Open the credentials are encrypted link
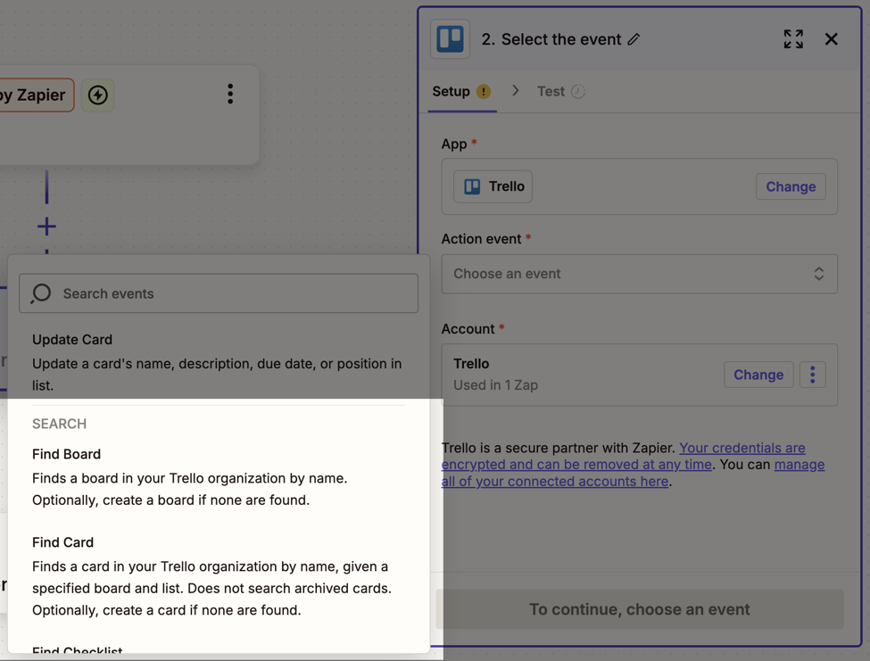The width and height of the screenshot is (870, 661). 623,456
